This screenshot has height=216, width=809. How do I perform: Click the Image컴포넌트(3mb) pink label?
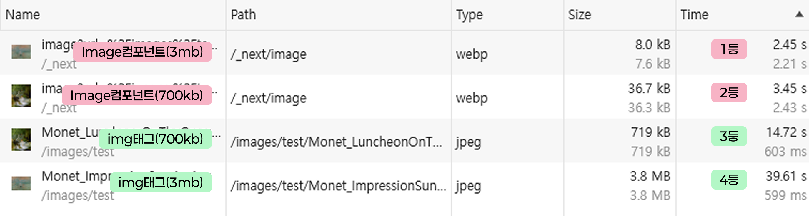click(142, 52)
